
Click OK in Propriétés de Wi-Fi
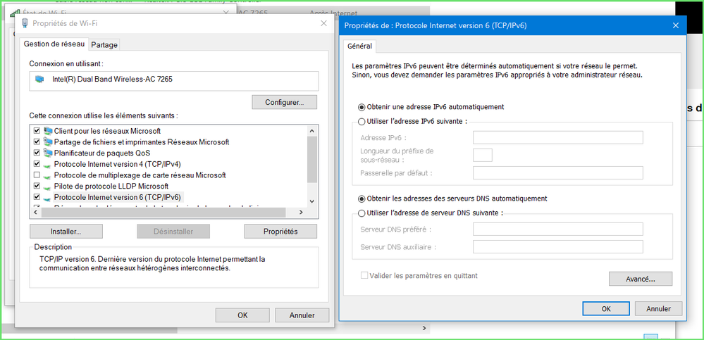(242, 315)
